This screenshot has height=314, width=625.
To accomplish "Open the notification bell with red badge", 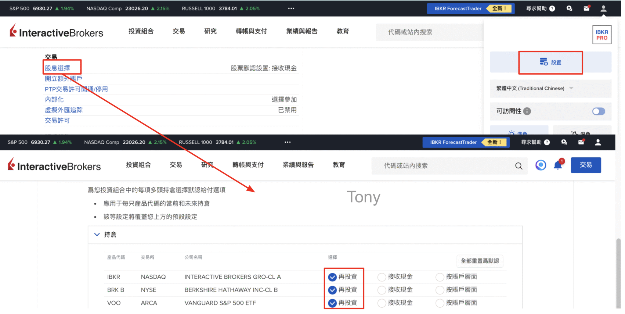I will tap(558, 165).
